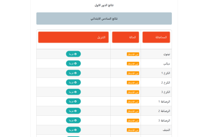Click the قريبا download button for ديالى
This screenshot has height=137, width=220.
(73, 64)
